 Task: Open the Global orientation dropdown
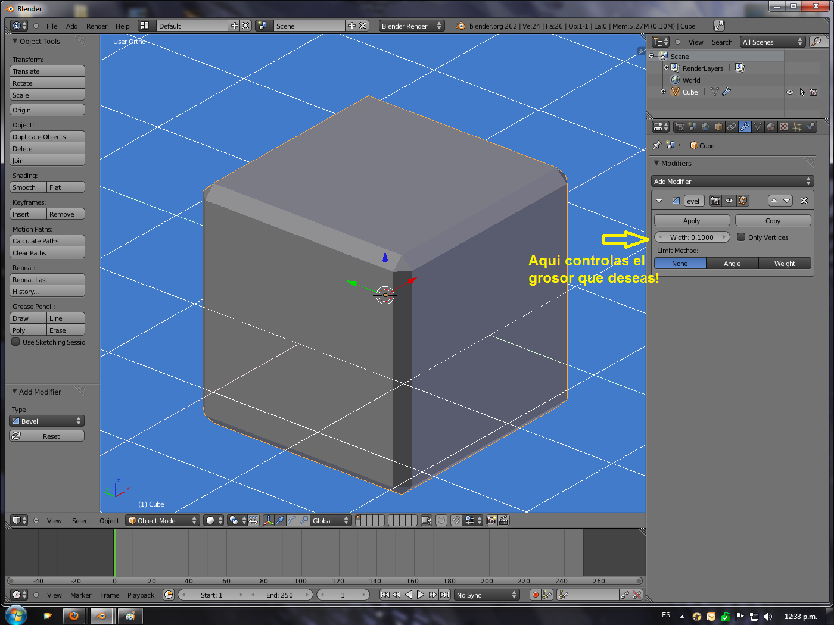coord(331,520)
